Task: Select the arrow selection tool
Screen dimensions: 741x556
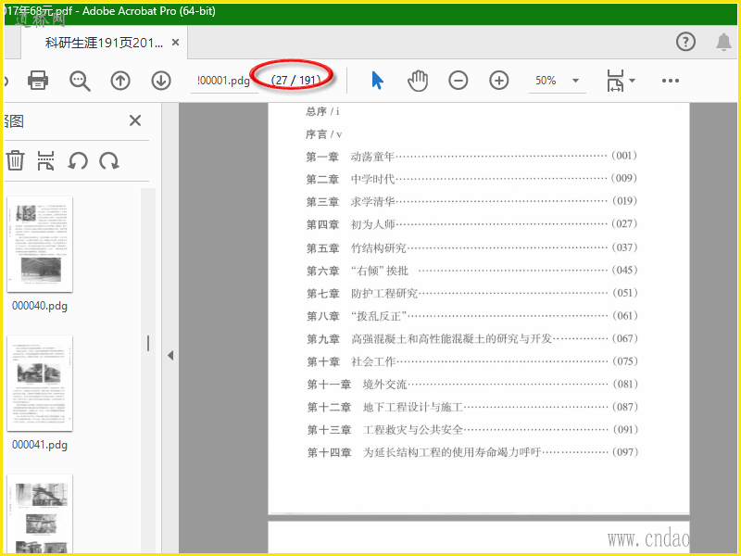Action: click(377, 81)
